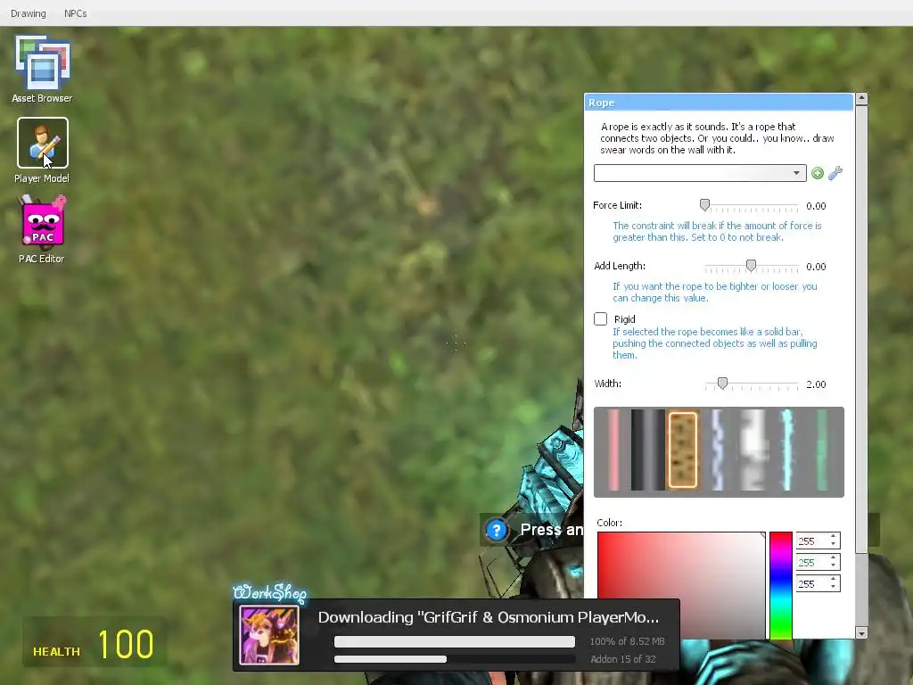Decrease the green color value stepper

pos(834,566)
